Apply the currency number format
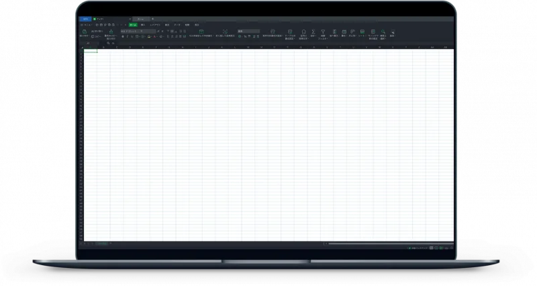537x286 pixels. (240, 36)
